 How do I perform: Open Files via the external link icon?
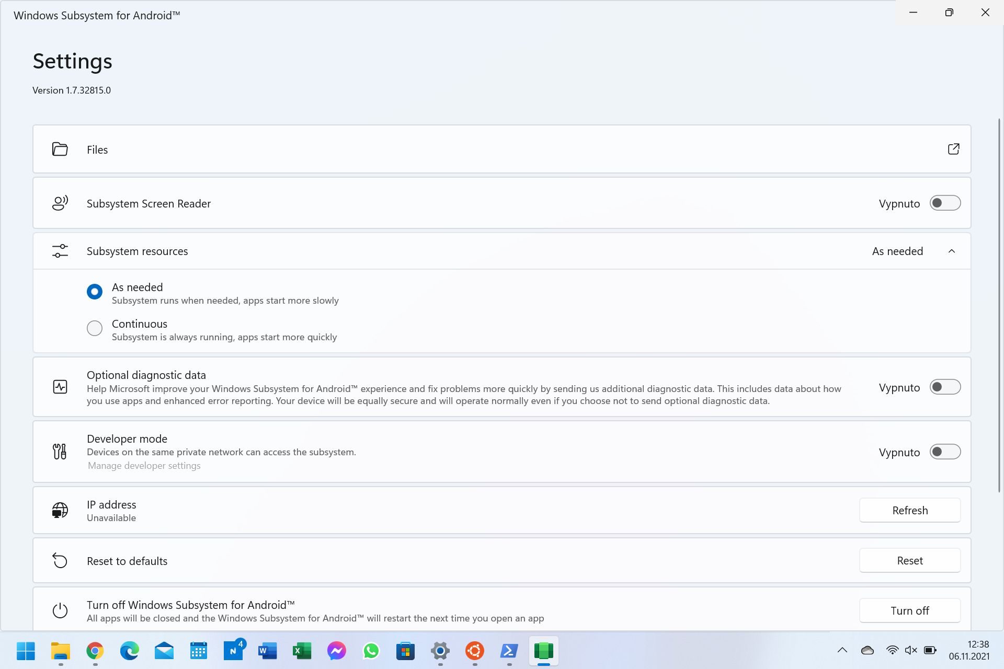click(953, 149)
